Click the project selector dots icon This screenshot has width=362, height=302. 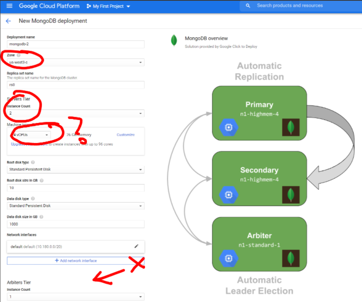pos(88,6)
